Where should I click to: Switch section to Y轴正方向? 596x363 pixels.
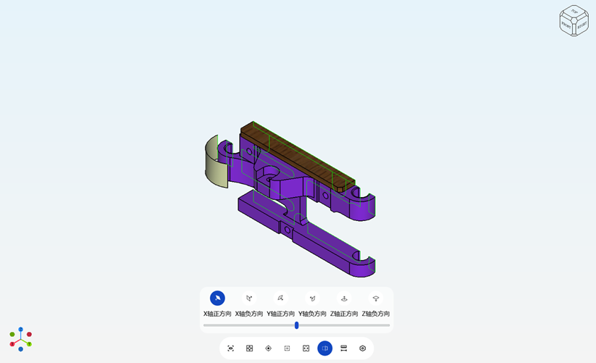pos(280,299)
